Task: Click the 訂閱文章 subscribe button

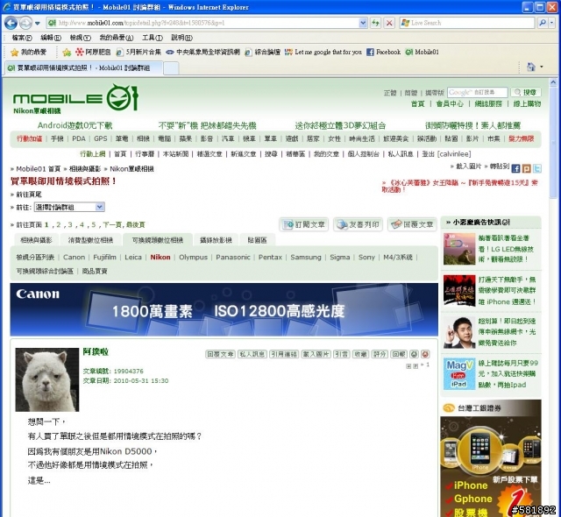Action: 304,224
